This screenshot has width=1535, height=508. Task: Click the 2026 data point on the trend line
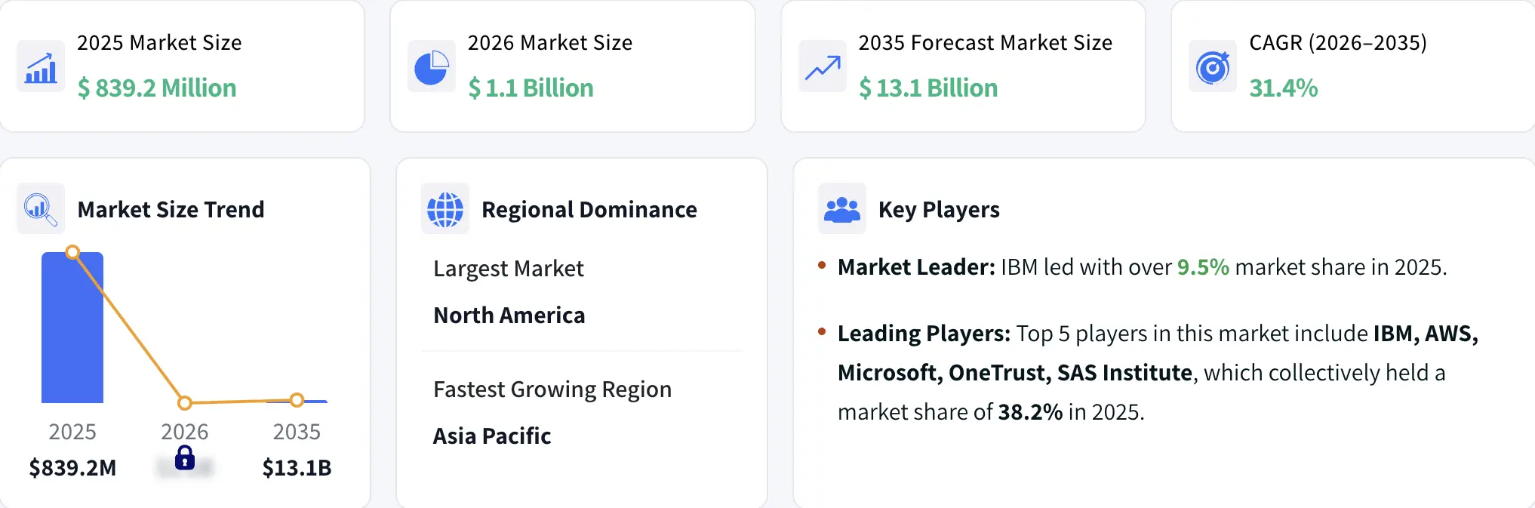(185, 402)
